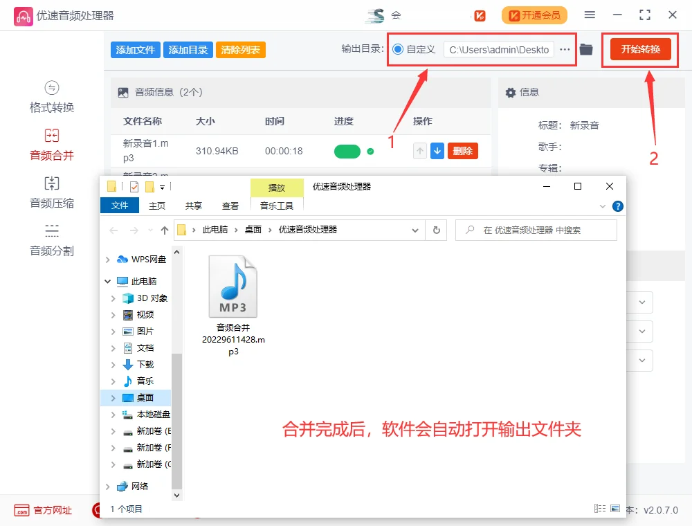Image resolution: width=692 pixels, height=526 pixels.
Task: Click the 网络 network icon in tree
Action: coord(122,487)
